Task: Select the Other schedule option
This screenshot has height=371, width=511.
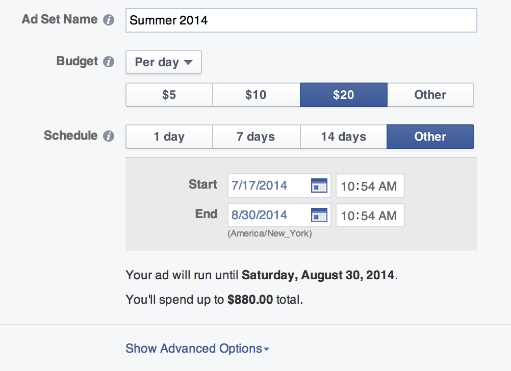Action: pyautogui.click(x=430, y=137)
